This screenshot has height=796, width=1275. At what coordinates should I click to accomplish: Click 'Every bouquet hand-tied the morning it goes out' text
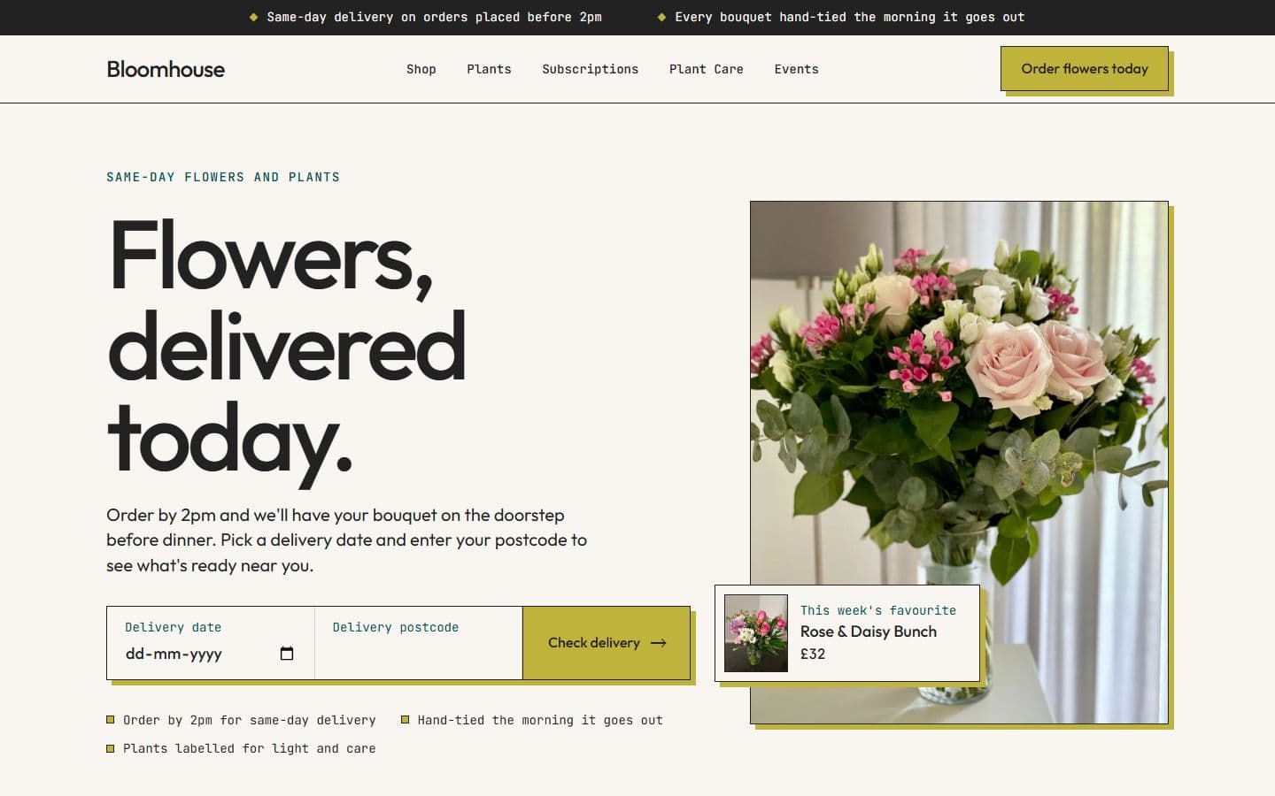(850, 17)
